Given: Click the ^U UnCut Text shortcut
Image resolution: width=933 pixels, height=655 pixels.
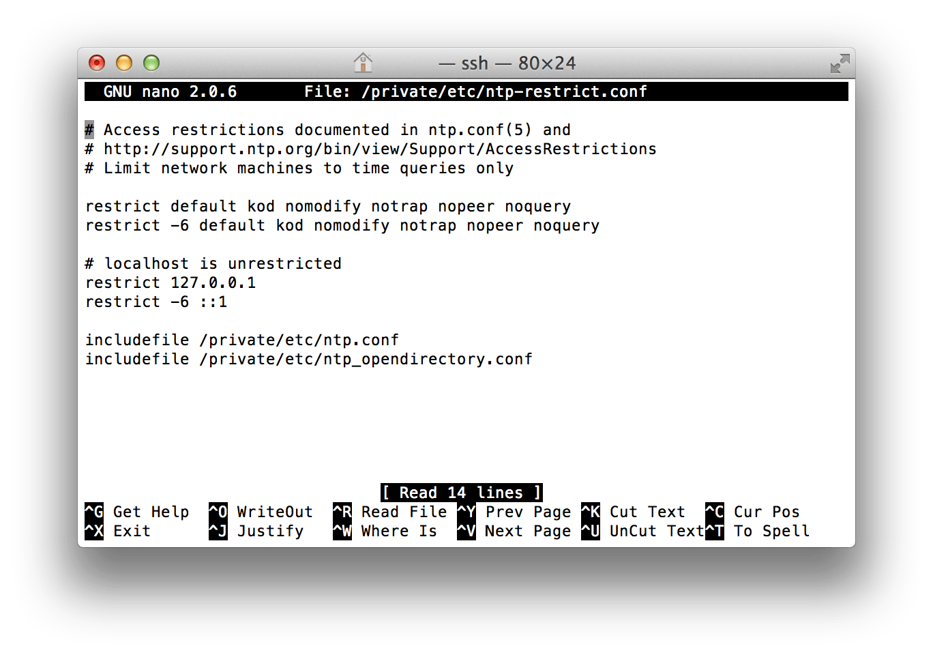Looking at the screenshot, I should (643, 531).
